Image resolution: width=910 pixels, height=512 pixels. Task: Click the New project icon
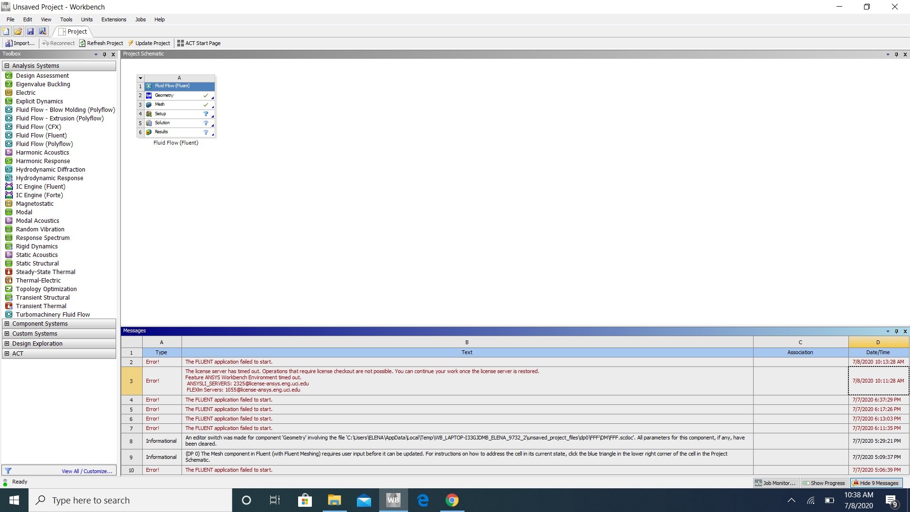[6, 31]
